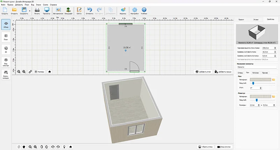Rotate the 3D view right
Viewport: 280px width, 150px height.
point(47,147)
